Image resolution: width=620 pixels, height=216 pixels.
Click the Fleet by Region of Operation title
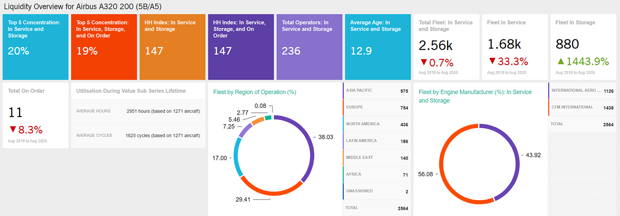click(x=254, y=92)
